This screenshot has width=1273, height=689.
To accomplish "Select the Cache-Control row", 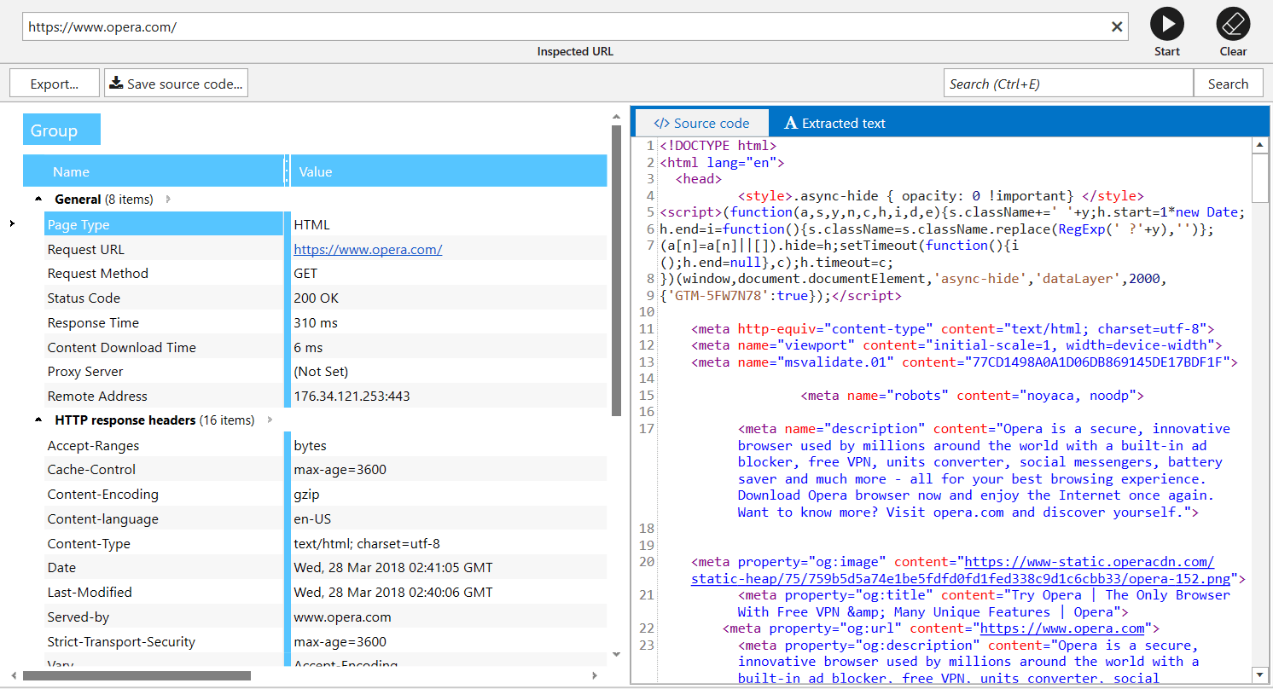I will (x=326, y=470).
